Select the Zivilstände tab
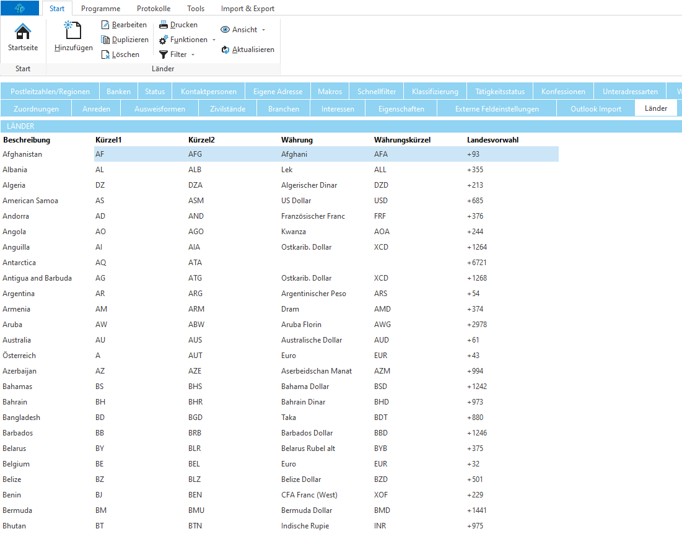682x534 pixels. pos(227,109)
